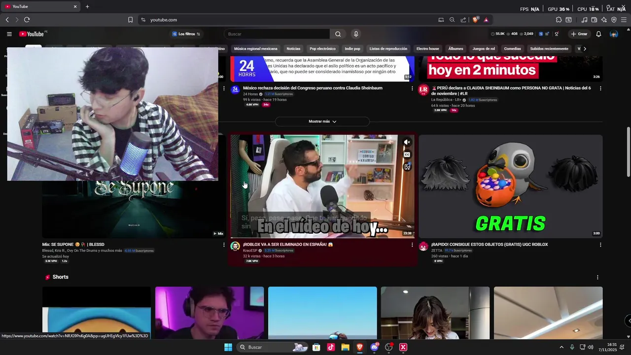Select the Pop electrónico chip

pyautogui.click(x=322, y=49)
